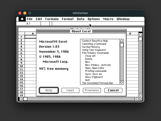Click the Previous button
161x121 pixels.
92,90
